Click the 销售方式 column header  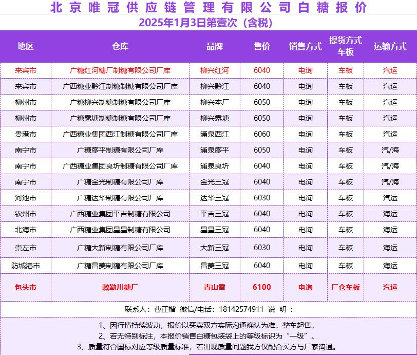(305, 46)
